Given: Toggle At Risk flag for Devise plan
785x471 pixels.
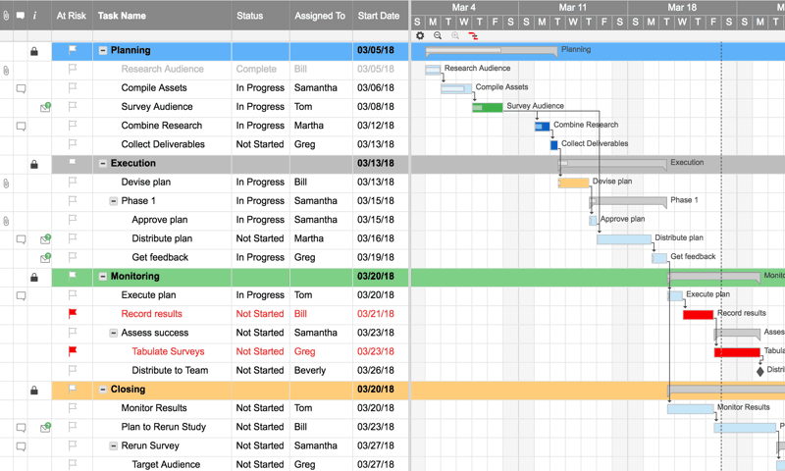Looking at the screenshot, I should [73, 183].
